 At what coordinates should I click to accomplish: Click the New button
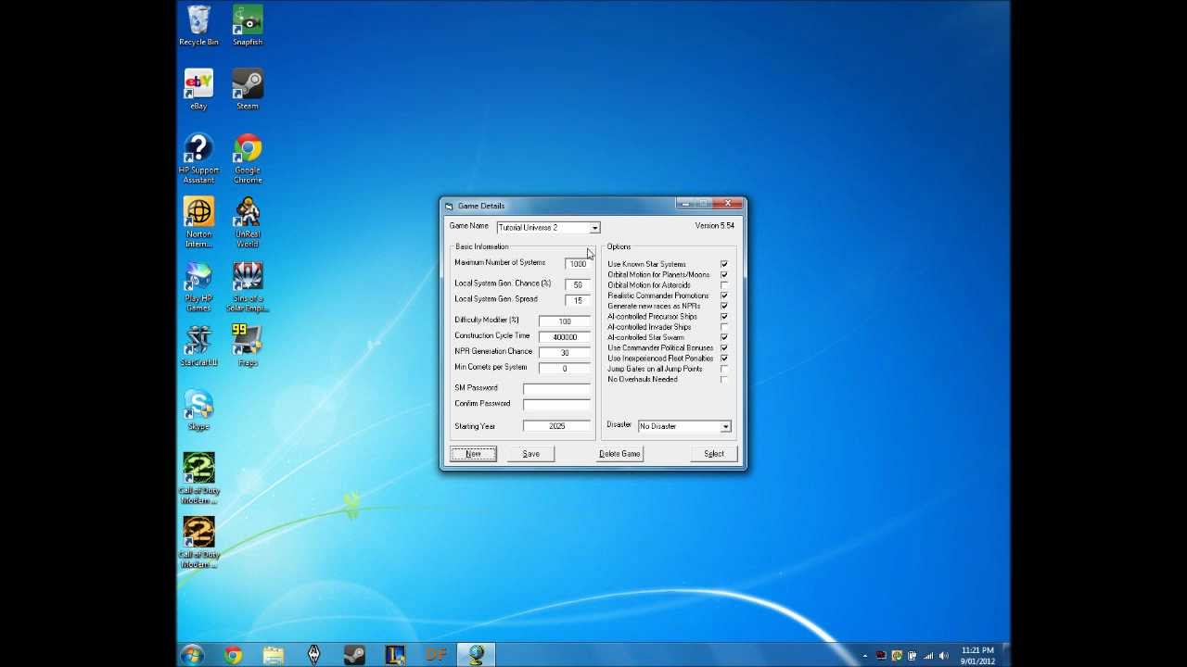coord(473,454)
